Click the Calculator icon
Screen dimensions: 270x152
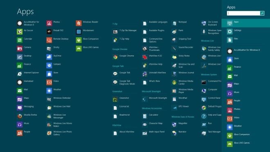[145, 116]
